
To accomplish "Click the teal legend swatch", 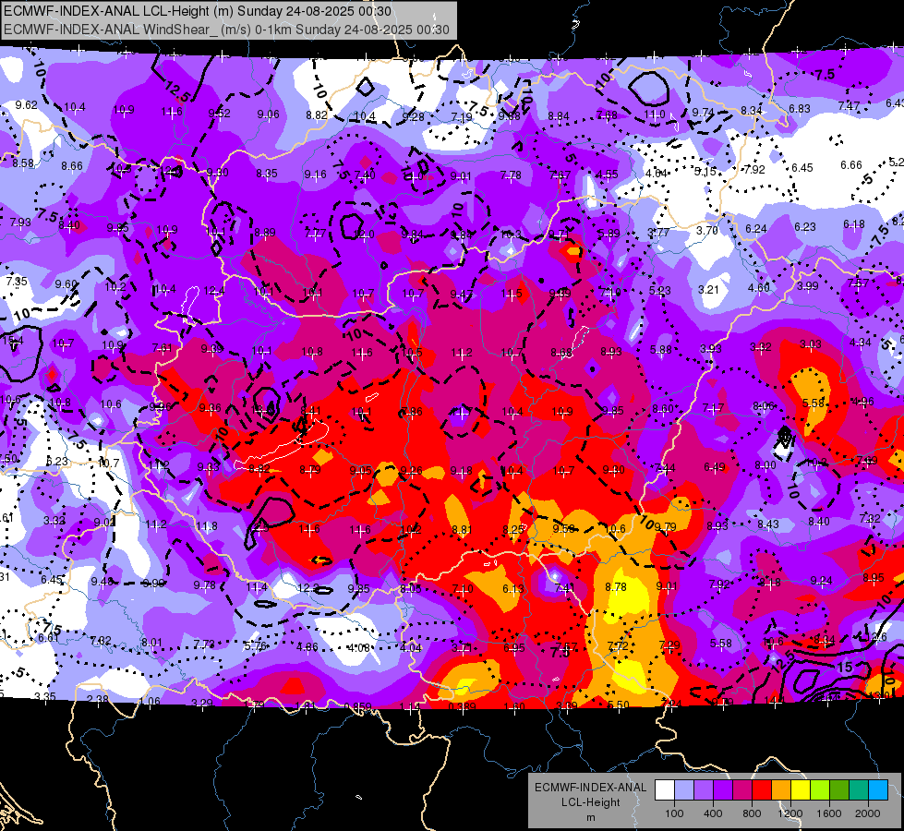I will coord(859,790).
